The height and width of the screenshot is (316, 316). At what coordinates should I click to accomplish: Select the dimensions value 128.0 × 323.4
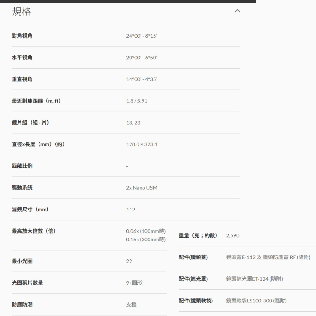pyautogui.click(x=142, y=144)
